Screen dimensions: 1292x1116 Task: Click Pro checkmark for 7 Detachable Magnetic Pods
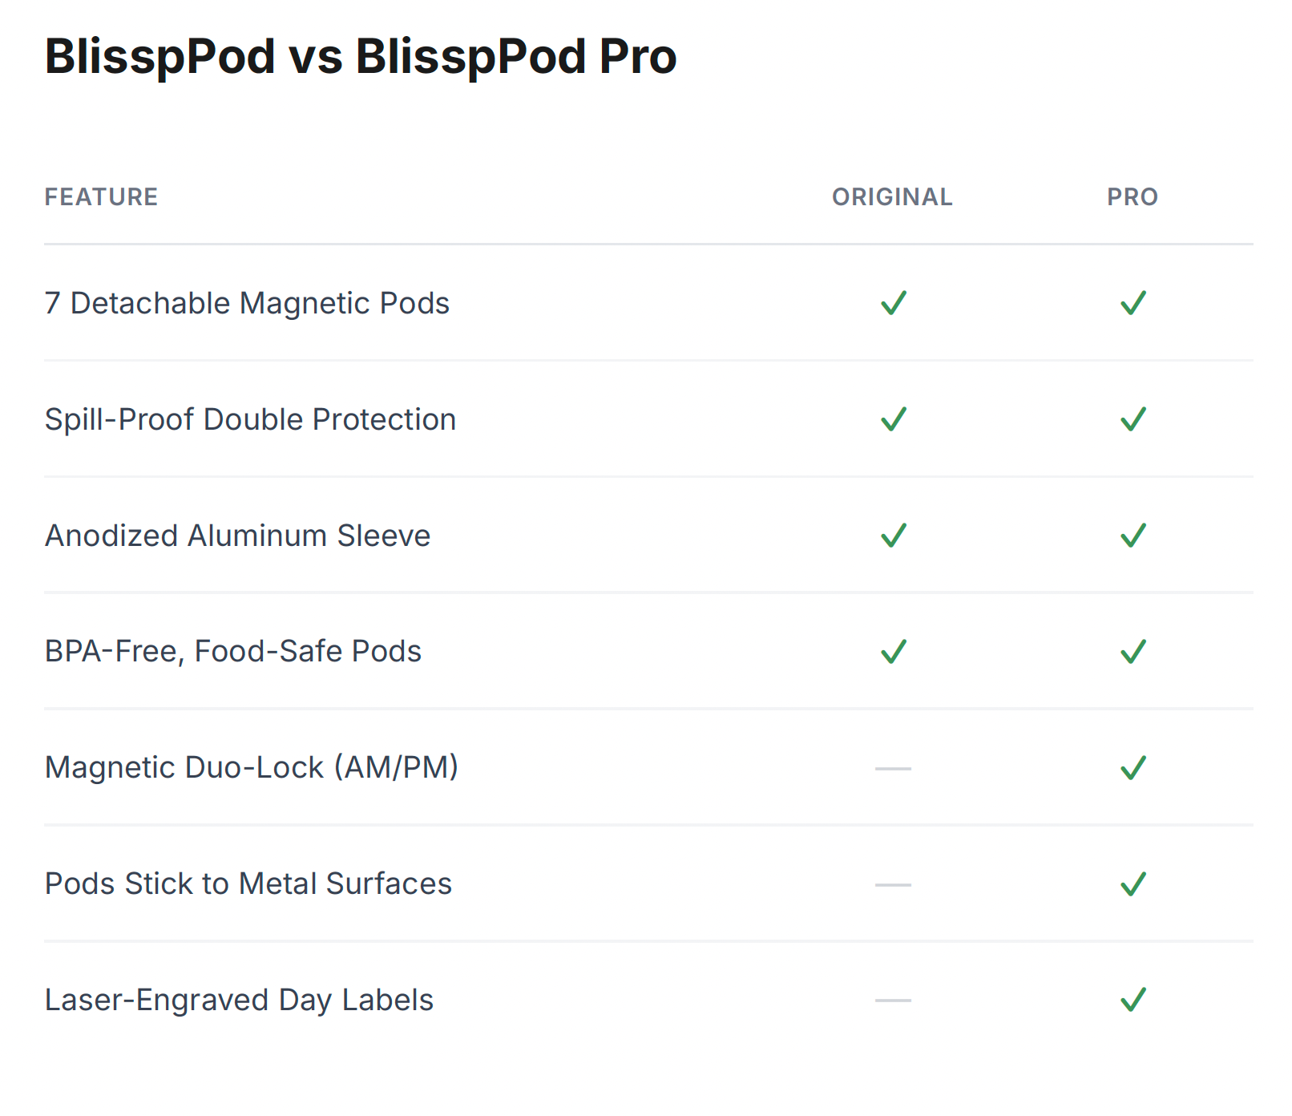1133,303
